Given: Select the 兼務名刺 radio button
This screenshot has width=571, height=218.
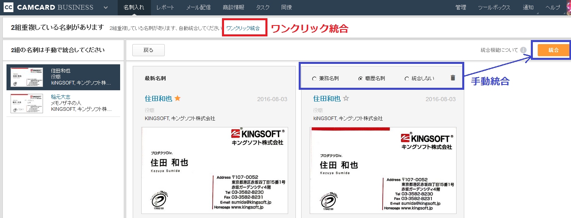Looking at the screenshot, I should [x=314, y=78].
